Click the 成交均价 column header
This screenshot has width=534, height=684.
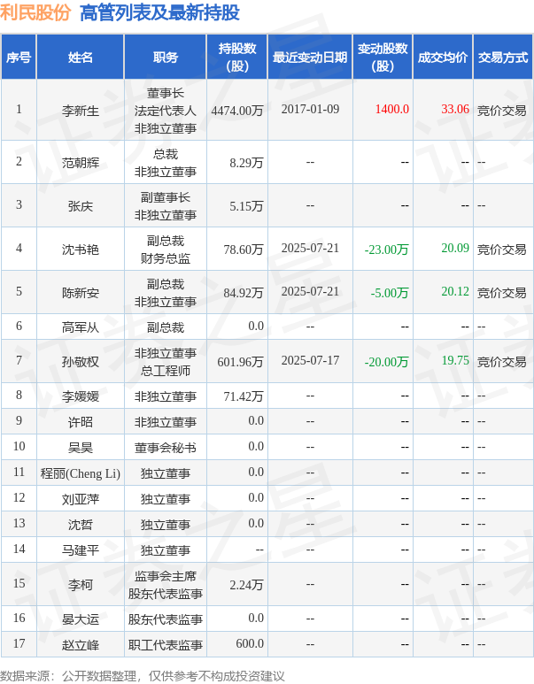pos(443,58)
